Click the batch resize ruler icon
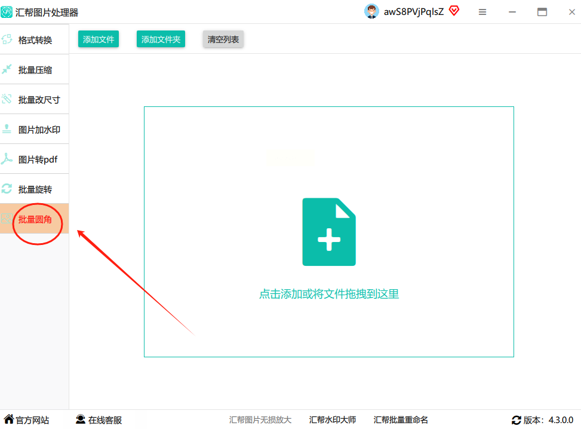Viewport: 581px width, 429px height. click(x=7, y=99)
